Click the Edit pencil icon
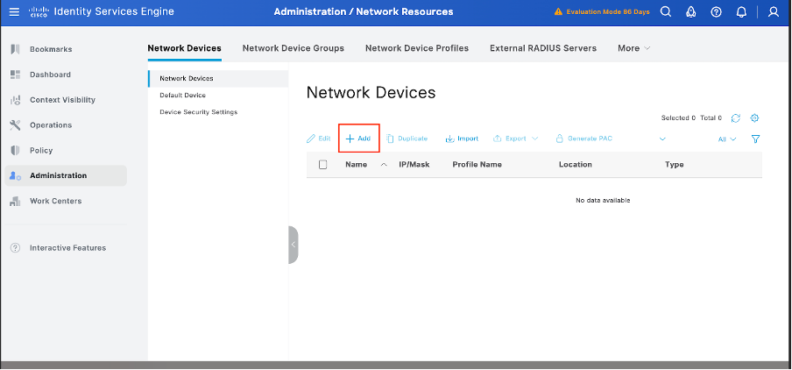This screenshot has height=370, width=792. [x=311, y=139]
